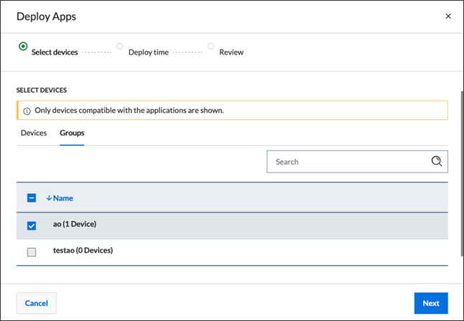Focus the Search input field
Screen dimensions: 464x321
tap(348, 162)
